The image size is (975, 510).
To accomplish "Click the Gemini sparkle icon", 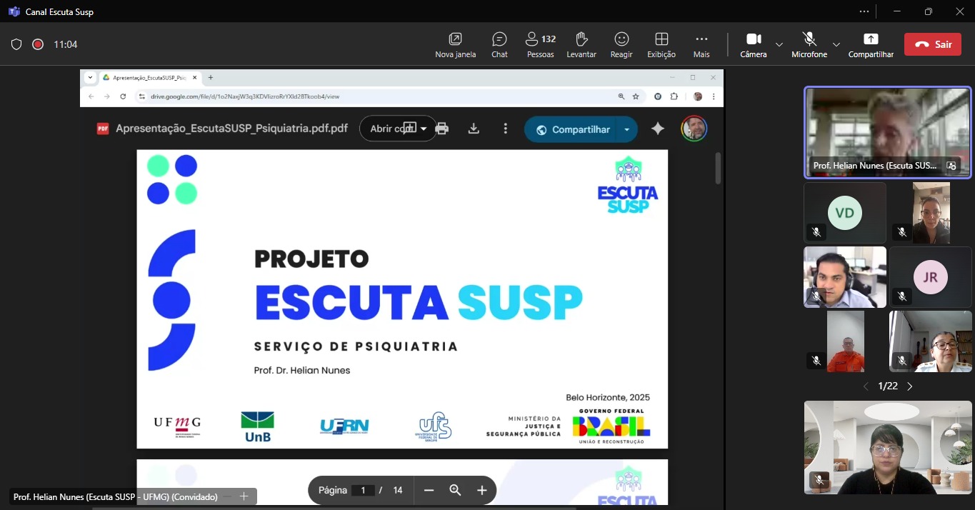I will 658,129.
